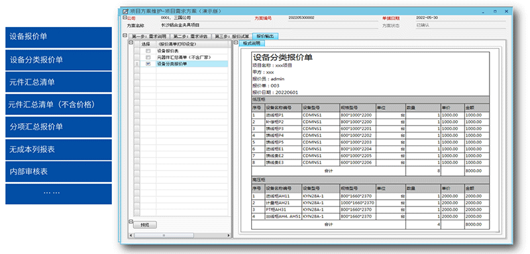This screenshot has width=530, height=254.
Task: Click the 计量柜AH21 cell
Action: tap(283, 202)
